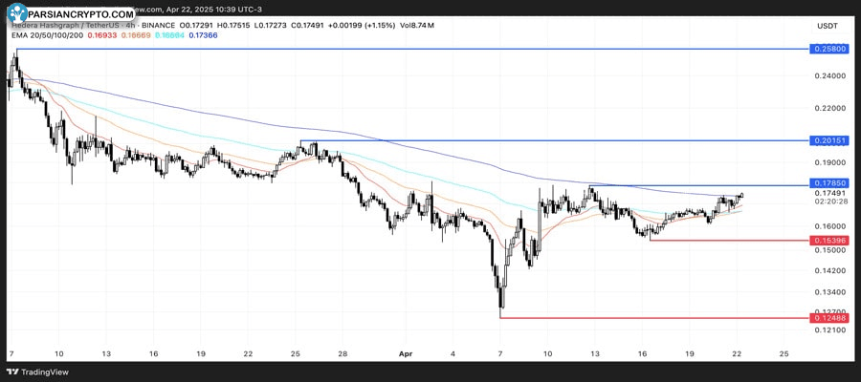Screen dimensions: 861x382
Task: Select the red 0.12488 support price label
Action: pos(831,318)
